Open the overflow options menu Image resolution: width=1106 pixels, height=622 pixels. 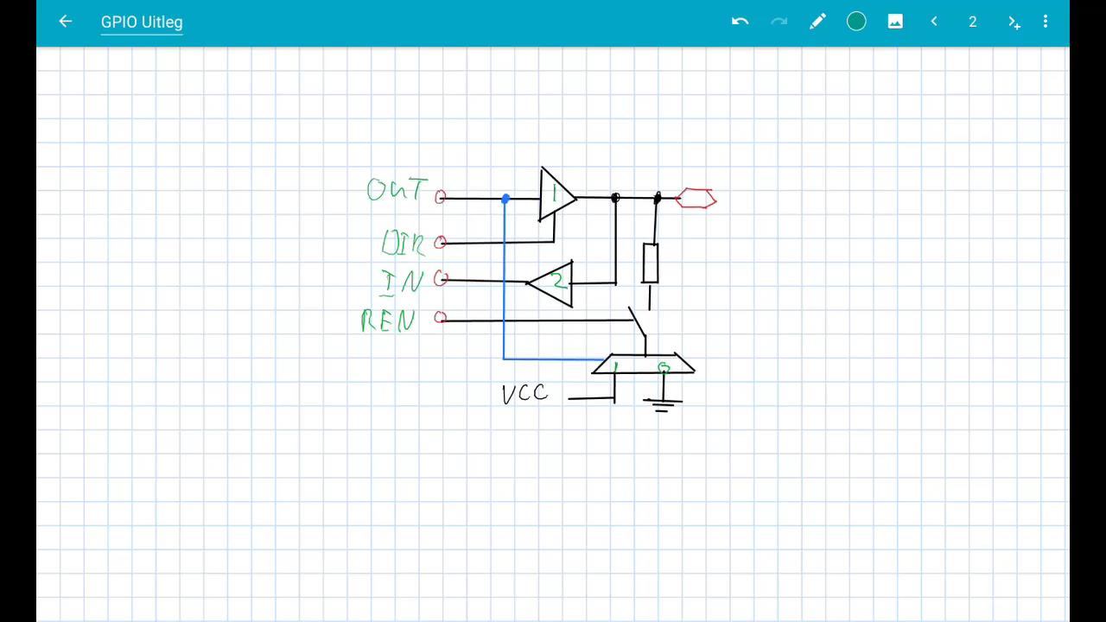1046,22
